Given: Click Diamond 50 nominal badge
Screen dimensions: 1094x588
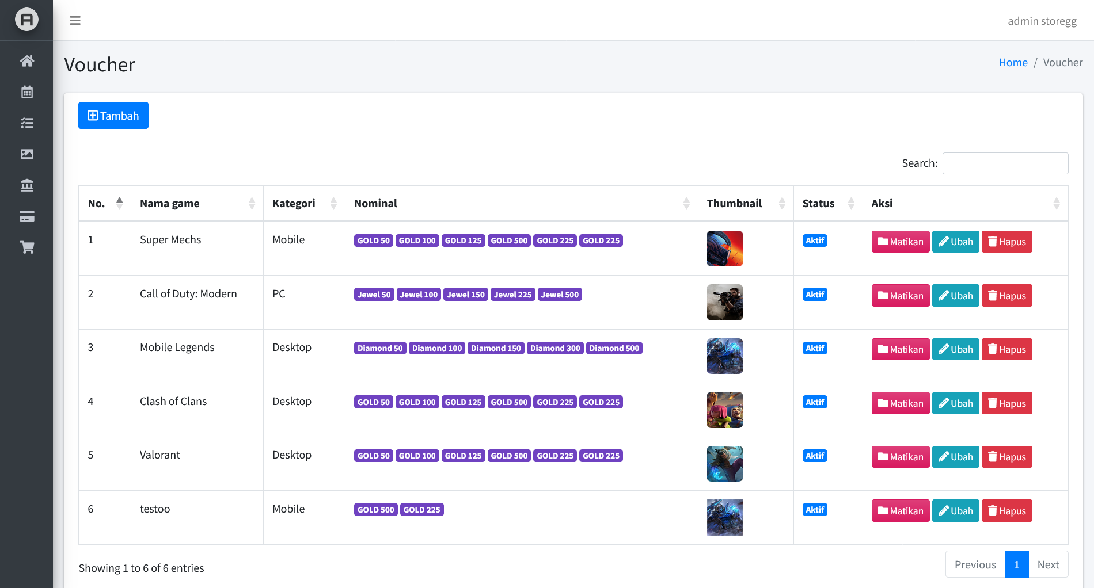Looking at the screenshot, I should point(380,348).
